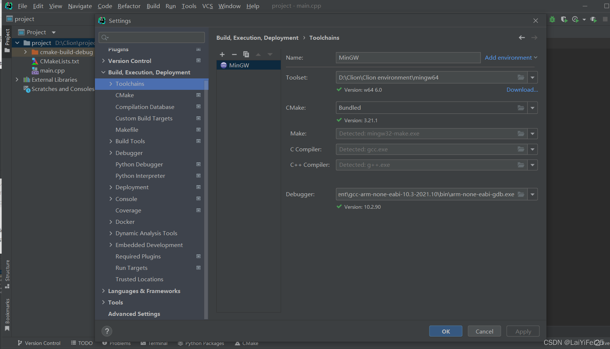Open the Project view dropdown
Screen dimensions: 610x349
[54, 32]
